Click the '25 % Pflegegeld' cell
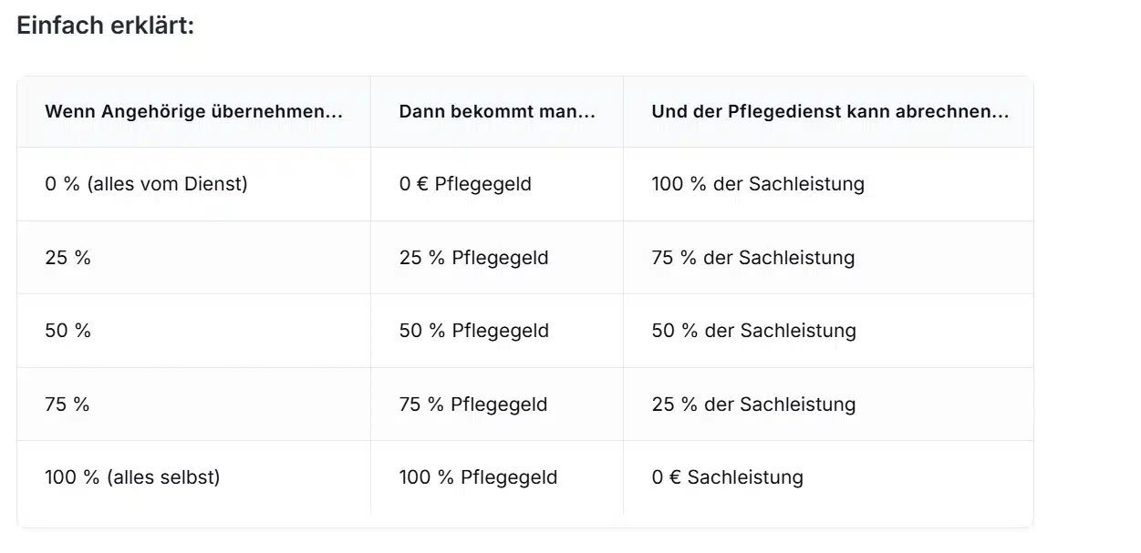The height and width of the screenshot is (553, 1141). coord(474,258)
